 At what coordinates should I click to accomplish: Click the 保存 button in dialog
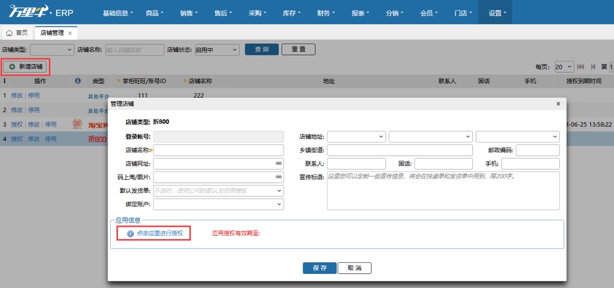pos(320,268)
